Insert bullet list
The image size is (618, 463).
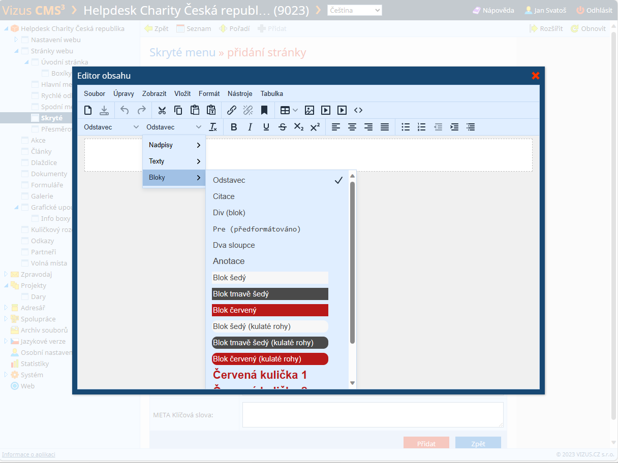[x=406, y=127]
